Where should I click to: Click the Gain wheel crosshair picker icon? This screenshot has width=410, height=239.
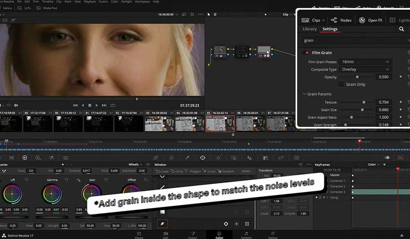[x=78, y=180]
